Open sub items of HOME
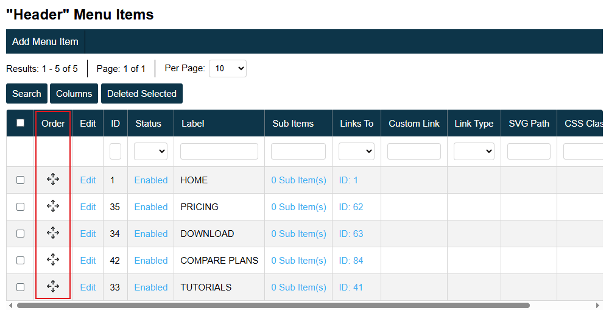The image size is (609, 310). (x=298, y=180)
